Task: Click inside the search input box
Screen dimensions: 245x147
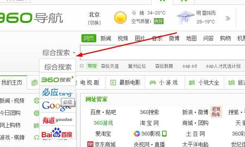Action: point(162,53)
